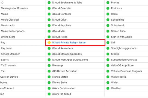The height and width of the screenshot is (98, 148).
Task: Select the iCloud Bookmarks & Tabs text
Action: pos(67,2)
